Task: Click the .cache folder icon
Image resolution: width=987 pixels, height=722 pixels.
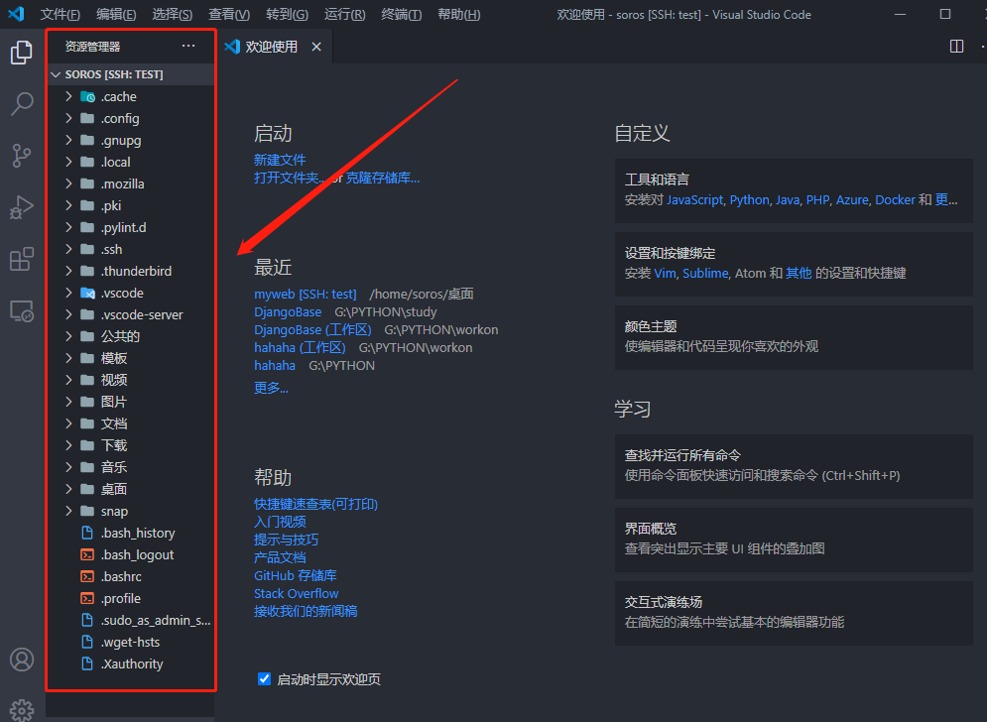Action: coord(87,97)
